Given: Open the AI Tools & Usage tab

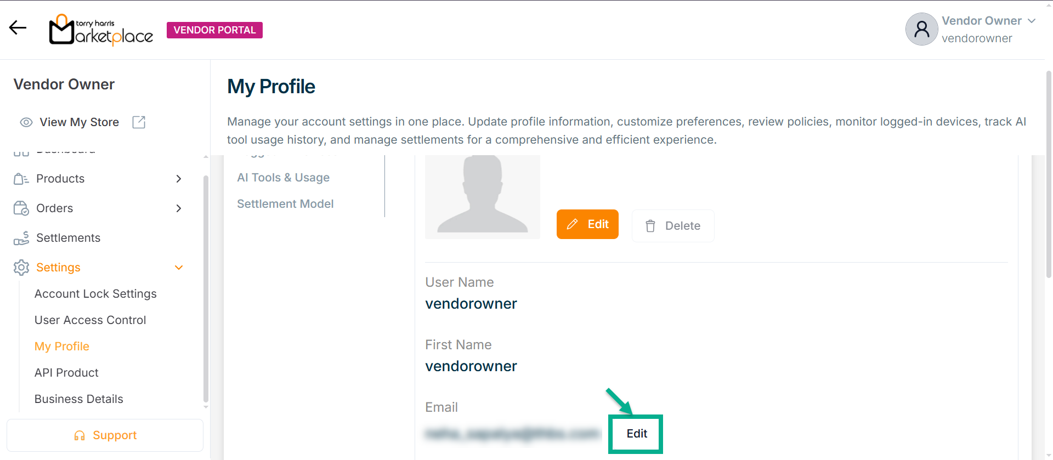Looking at the screenshot, I should (283, 178).
